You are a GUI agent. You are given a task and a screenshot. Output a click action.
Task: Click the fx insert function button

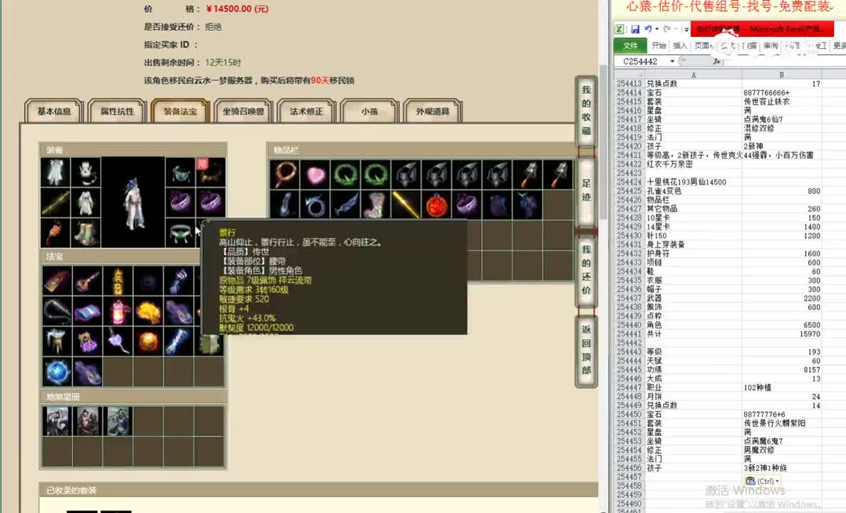point(716,61)
